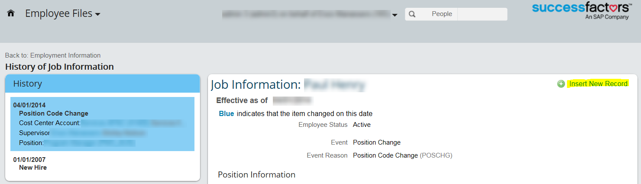Click the search magnifier icon
Viewport: 641px width, 184px height.
coord(412,14)
